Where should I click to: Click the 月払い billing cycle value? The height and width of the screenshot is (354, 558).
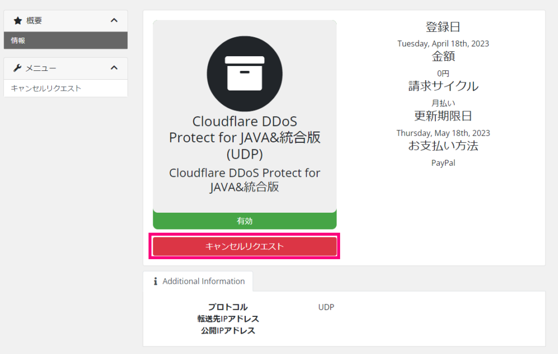pyautogui.click(x=443, y=103)
